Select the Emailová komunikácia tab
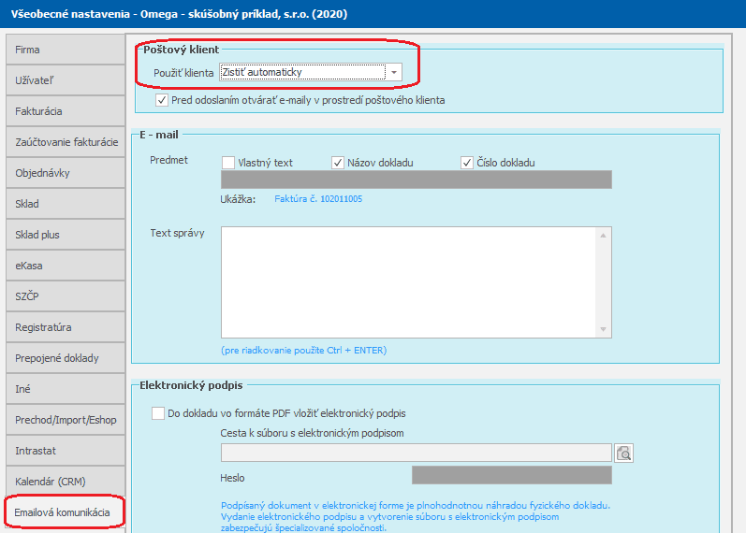 click(64, 512)
